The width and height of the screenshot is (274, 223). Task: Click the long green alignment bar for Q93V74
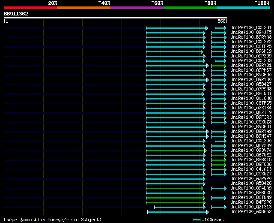(176, 151)
